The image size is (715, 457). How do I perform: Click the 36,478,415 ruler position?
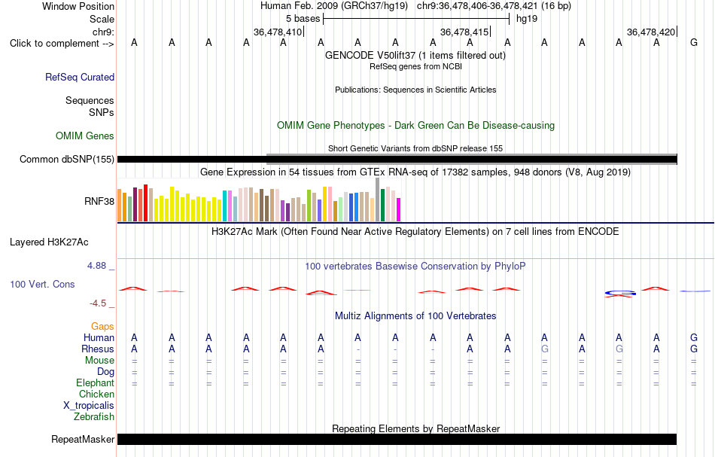click(x=464, y=32)
